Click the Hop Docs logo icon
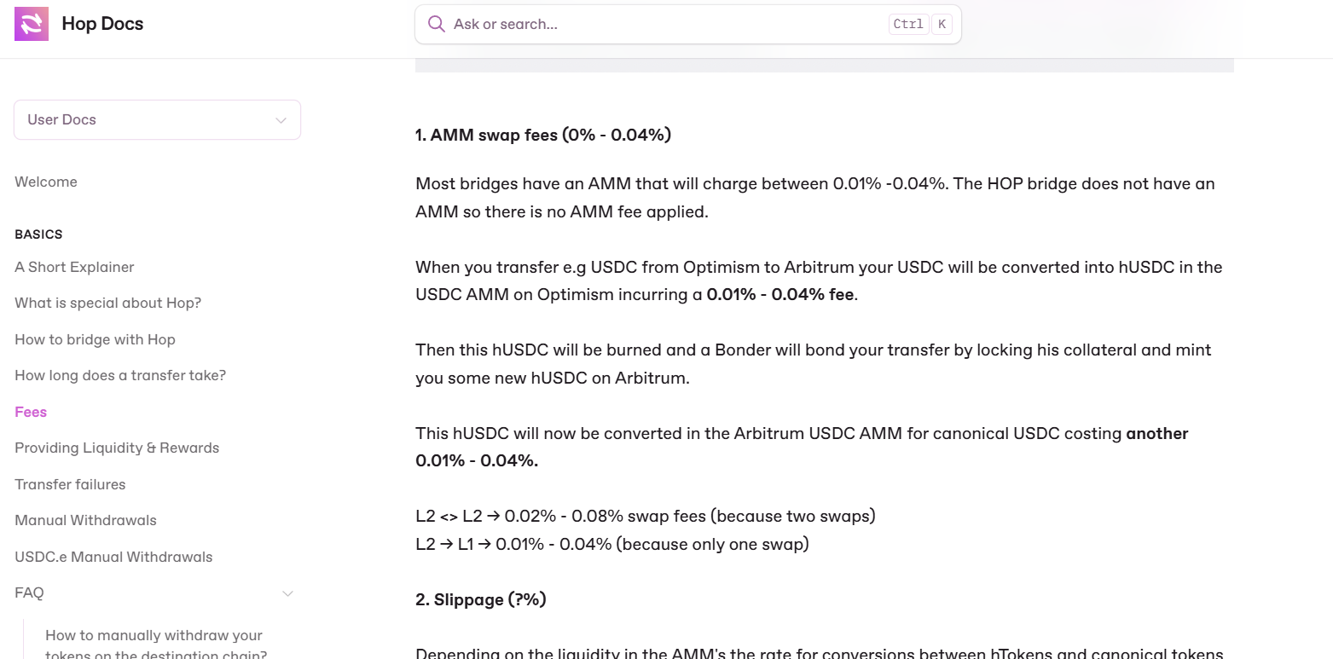The image size is (1333, 659). [32, 24]
